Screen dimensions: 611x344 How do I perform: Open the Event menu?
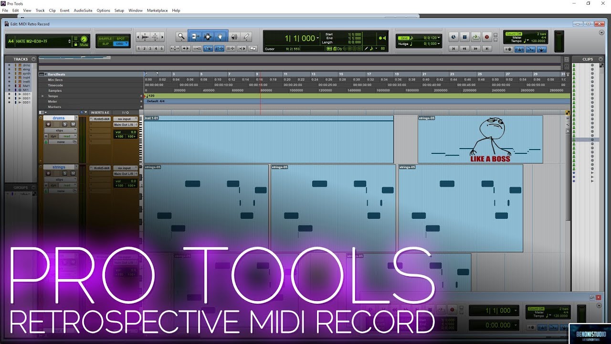point(64,11)
